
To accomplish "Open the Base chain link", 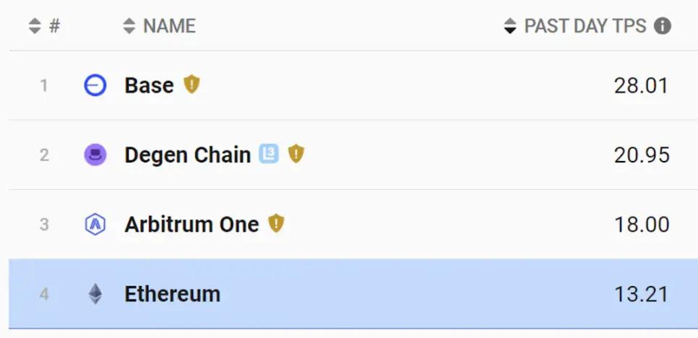I will [149, 86].
